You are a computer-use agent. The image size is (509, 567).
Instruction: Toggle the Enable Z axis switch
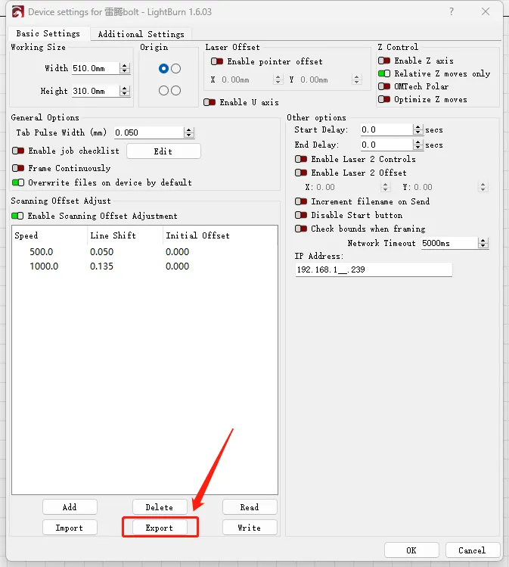point(384,61)
